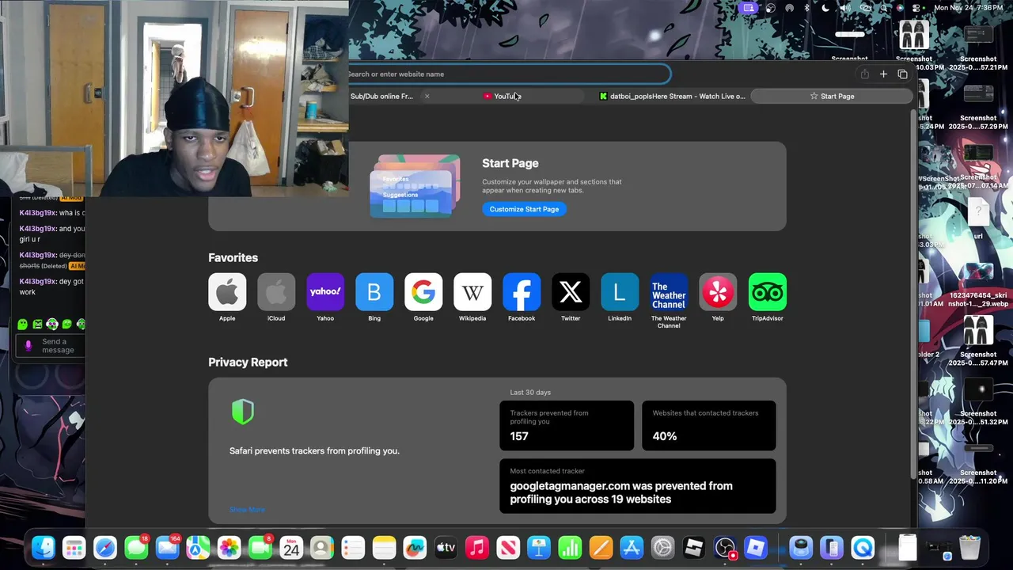Click the Start Page wallpaper preview thumbnail
Viewport: 1013px width, 570px height.
[415, 186]
